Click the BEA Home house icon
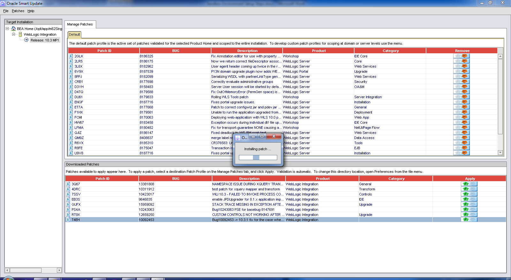 tap(13, 29)
